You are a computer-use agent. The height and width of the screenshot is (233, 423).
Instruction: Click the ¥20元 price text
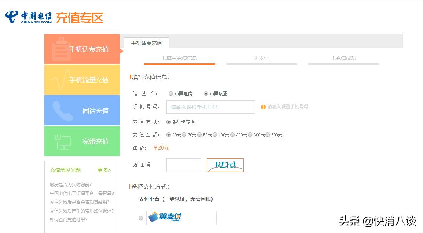coord(161,148)
